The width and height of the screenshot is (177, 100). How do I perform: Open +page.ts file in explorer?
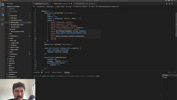pyautogui.click(x=14, y=45)
